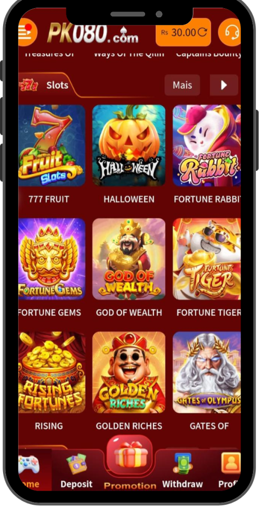The width and height of the screenshot is (259, 519).
Task: Tap the Deposit wallet icon
Action: tap(76, 464)
